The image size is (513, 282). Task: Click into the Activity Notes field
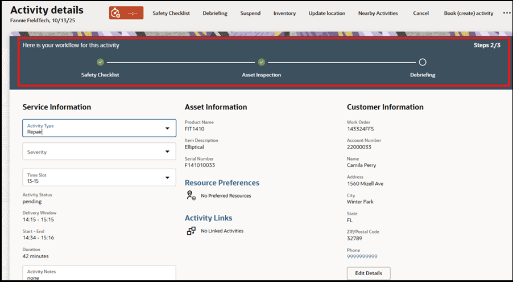point(99,273)
